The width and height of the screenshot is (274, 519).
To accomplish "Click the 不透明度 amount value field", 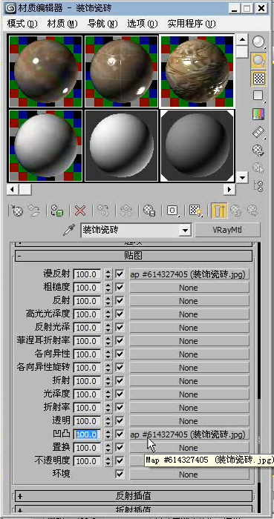I will [87, 460].
